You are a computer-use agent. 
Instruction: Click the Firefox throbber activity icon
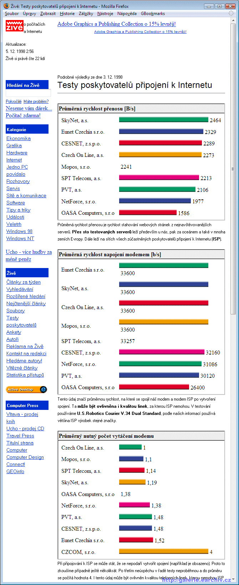pos(231,13)
